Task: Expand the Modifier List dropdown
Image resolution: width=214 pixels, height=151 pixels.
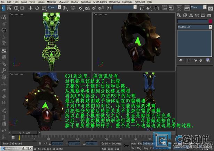Action: click(x=195, y=27)
